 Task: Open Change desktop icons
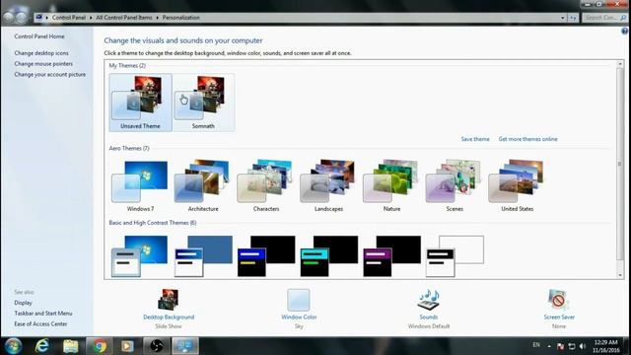[41, 53]
